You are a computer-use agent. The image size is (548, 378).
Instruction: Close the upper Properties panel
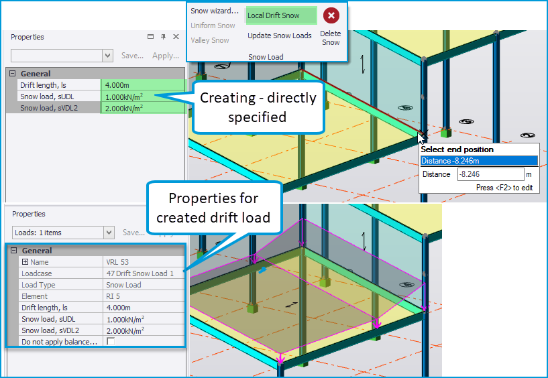coord(176,37)
